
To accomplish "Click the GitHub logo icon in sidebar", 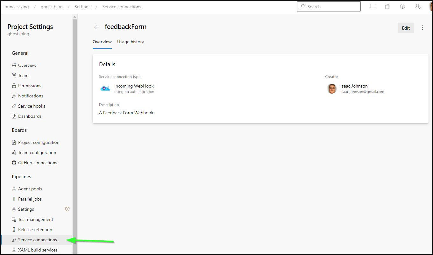I will tap(14, 163).
